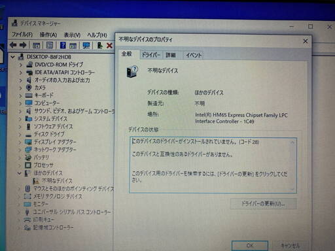Click the device status scrollbar down arrow
This screenshot has height=251, width=335.
(x=292, y=189)
